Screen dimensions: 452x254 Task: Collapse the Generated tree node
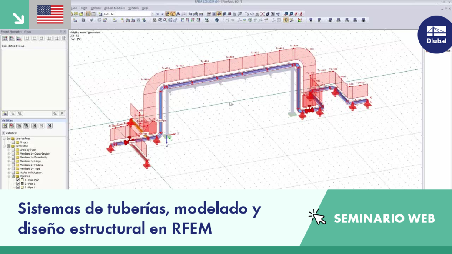tap(4, 146)
